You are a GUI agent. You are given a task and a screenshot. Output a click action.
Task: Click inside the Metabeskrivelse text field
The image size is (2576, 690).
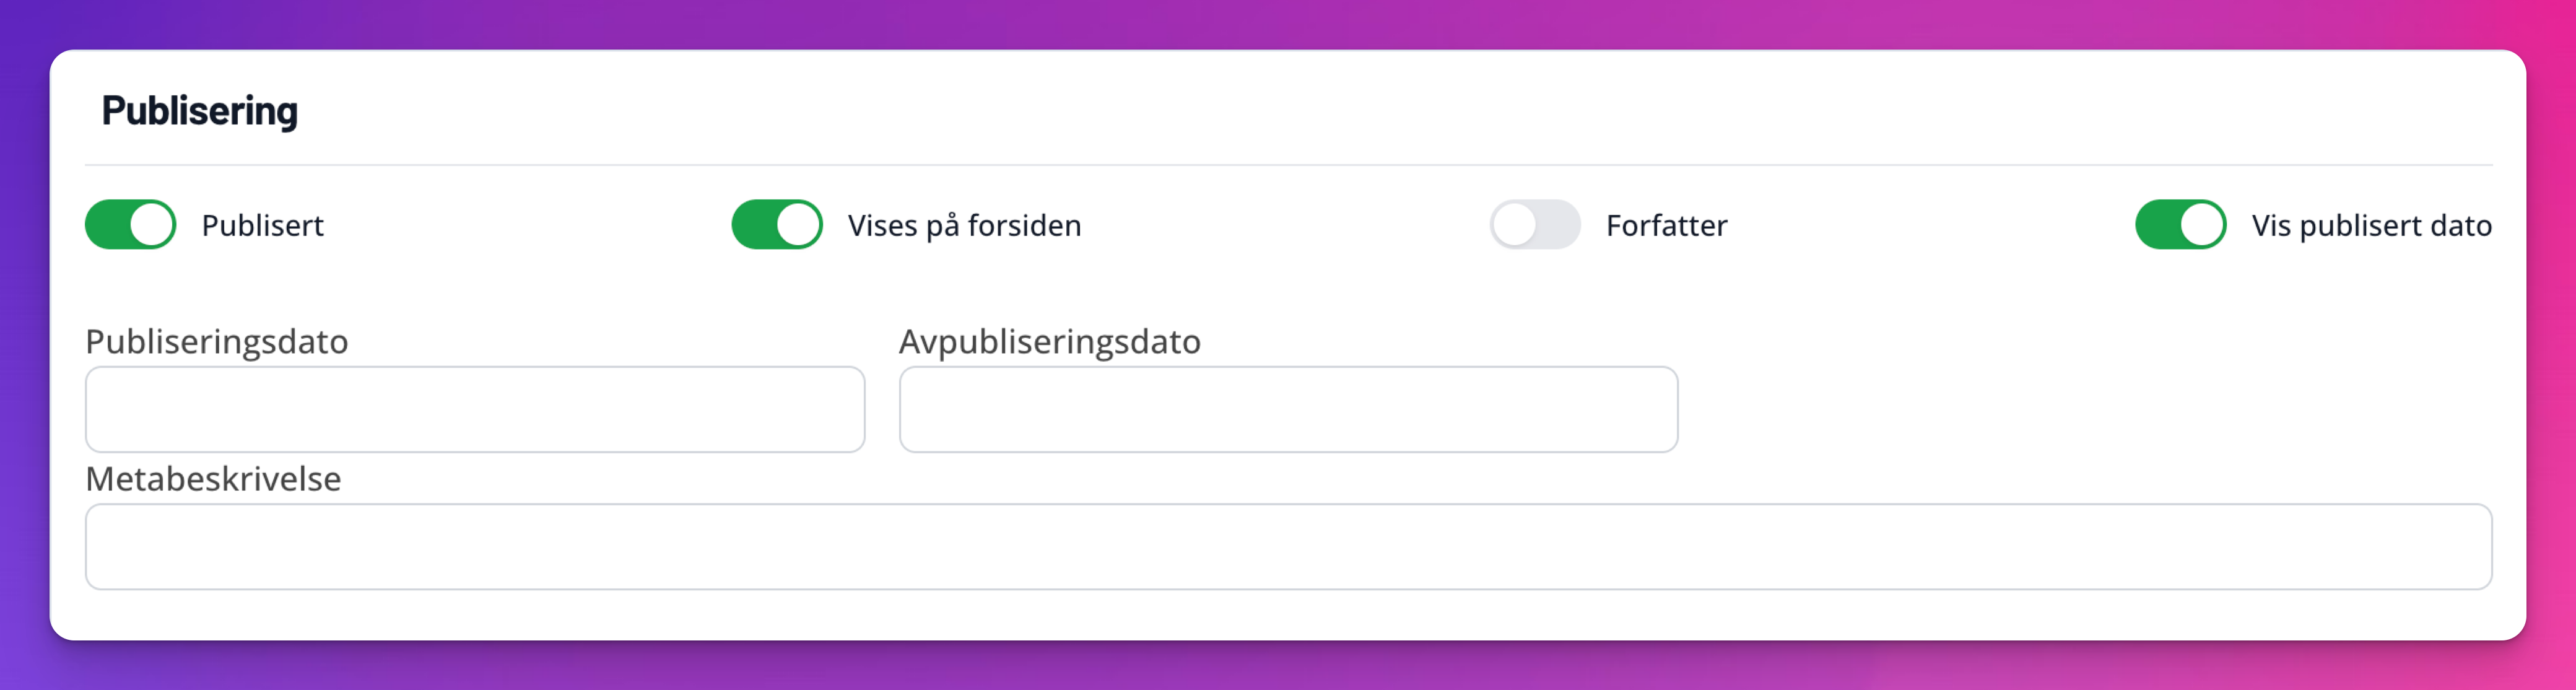pos(1288,547)
